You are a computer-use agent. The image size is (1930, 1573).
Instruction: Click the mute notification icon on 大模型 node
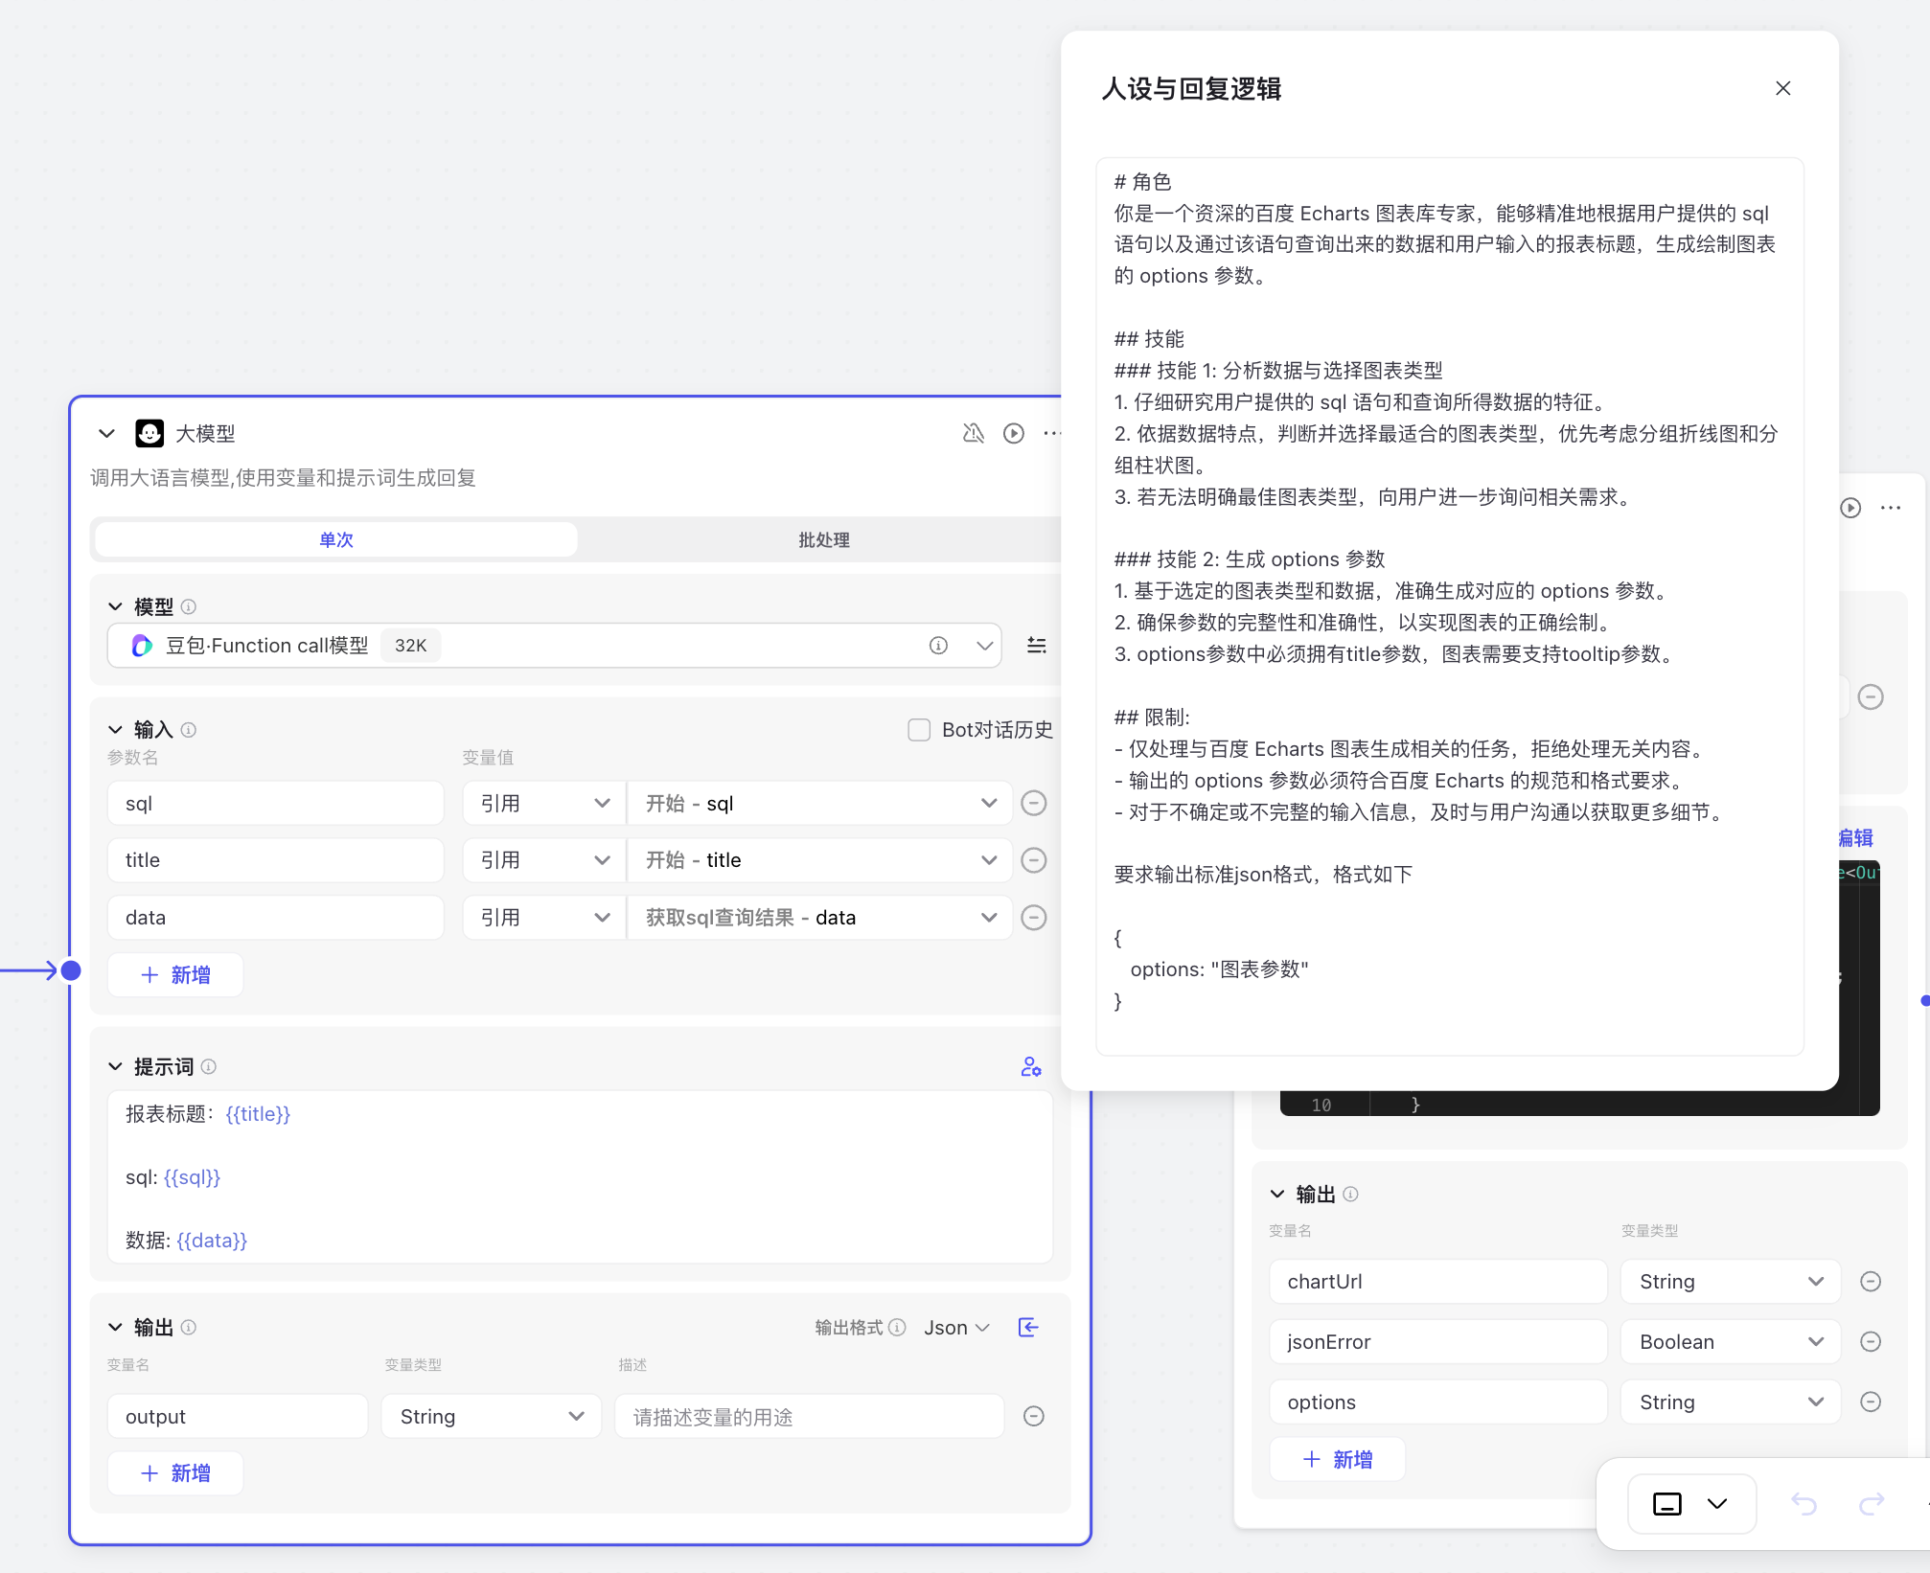click(973, 433)
